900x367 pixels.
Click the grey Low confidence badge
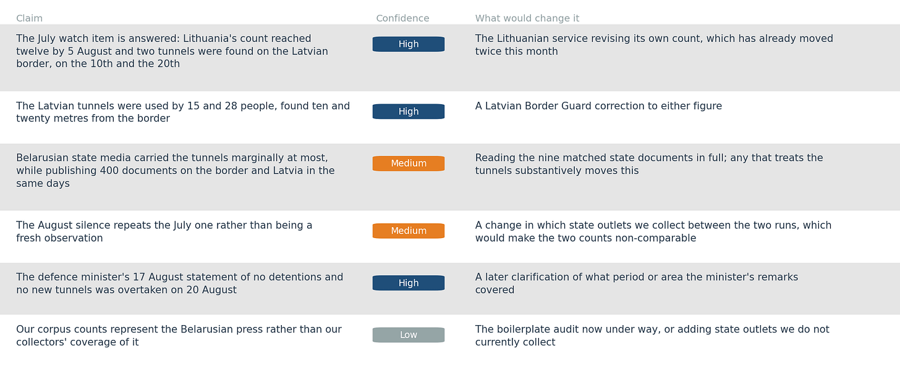[x=409, y=335]
